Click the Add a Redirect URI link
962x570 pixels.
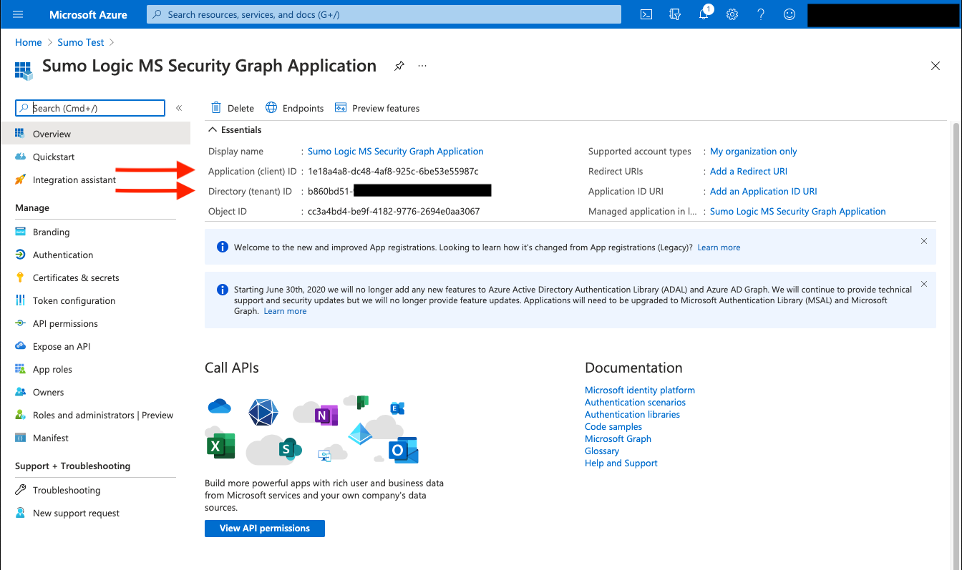point(748,172)
